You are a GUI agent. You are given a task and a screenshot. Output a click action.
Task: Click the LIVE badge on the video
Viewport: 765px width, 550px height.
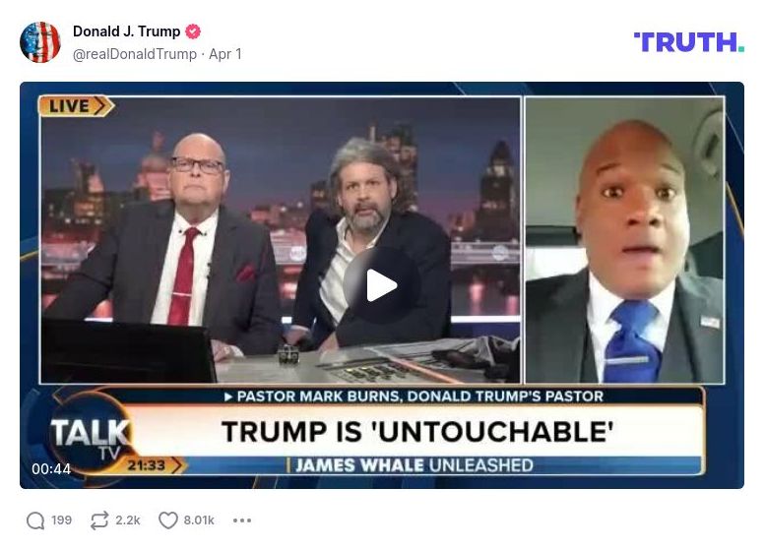tap(76, 106)
